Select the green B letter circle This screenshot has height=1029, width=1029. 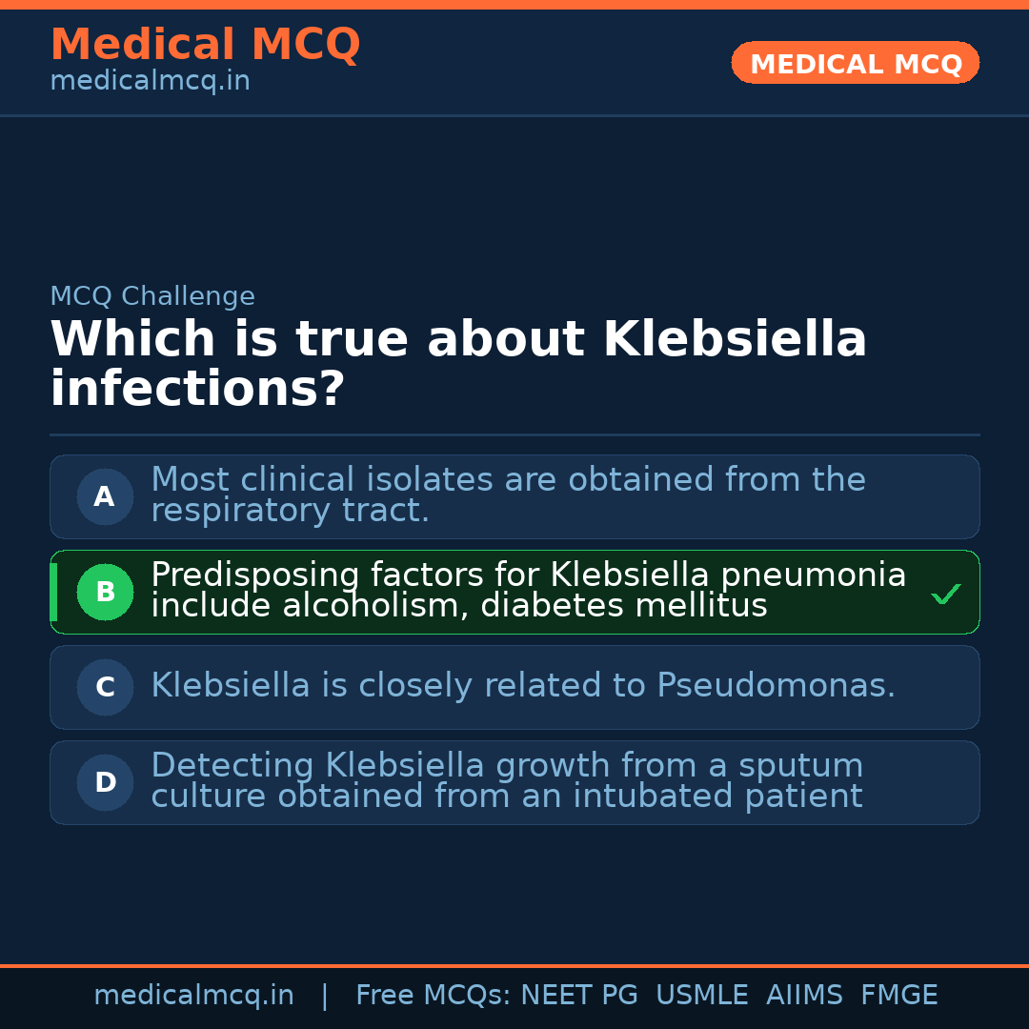click(105, 592)
